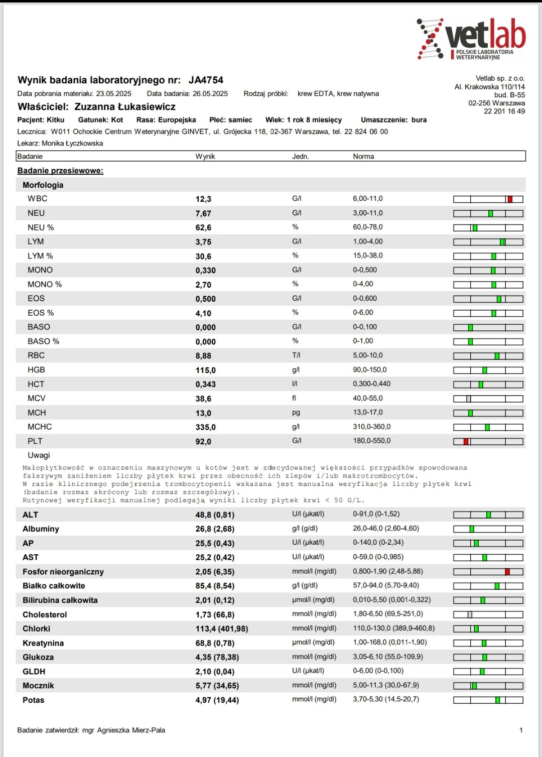This screenshot has width=542, height=757.
Task: Click the "Norma" column header
Action: 363,157
